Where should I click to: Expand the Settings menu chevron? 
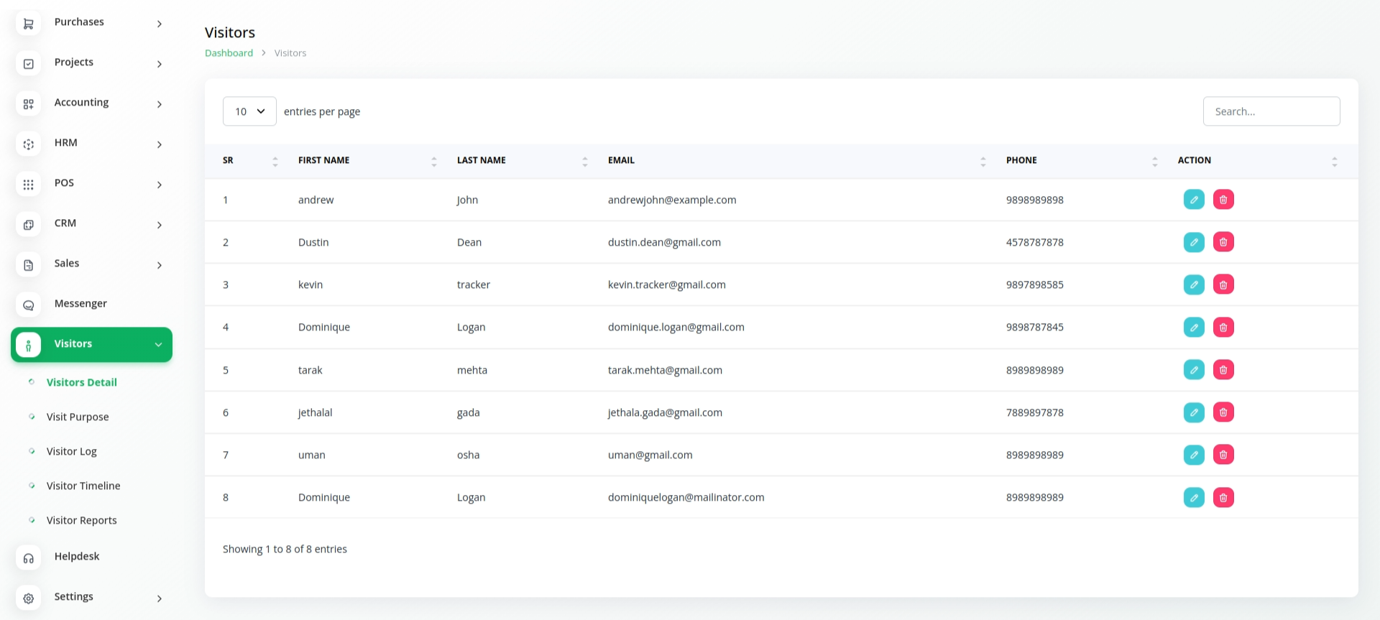(x=160, y=598)
